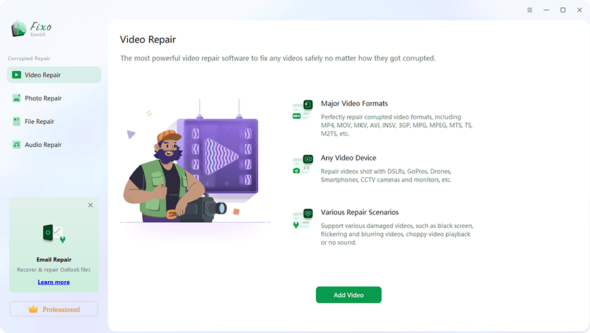This screenshot has width=590, height=333.
Task: Click the Fixo EaseUS logo
Action: click(31, 29)
